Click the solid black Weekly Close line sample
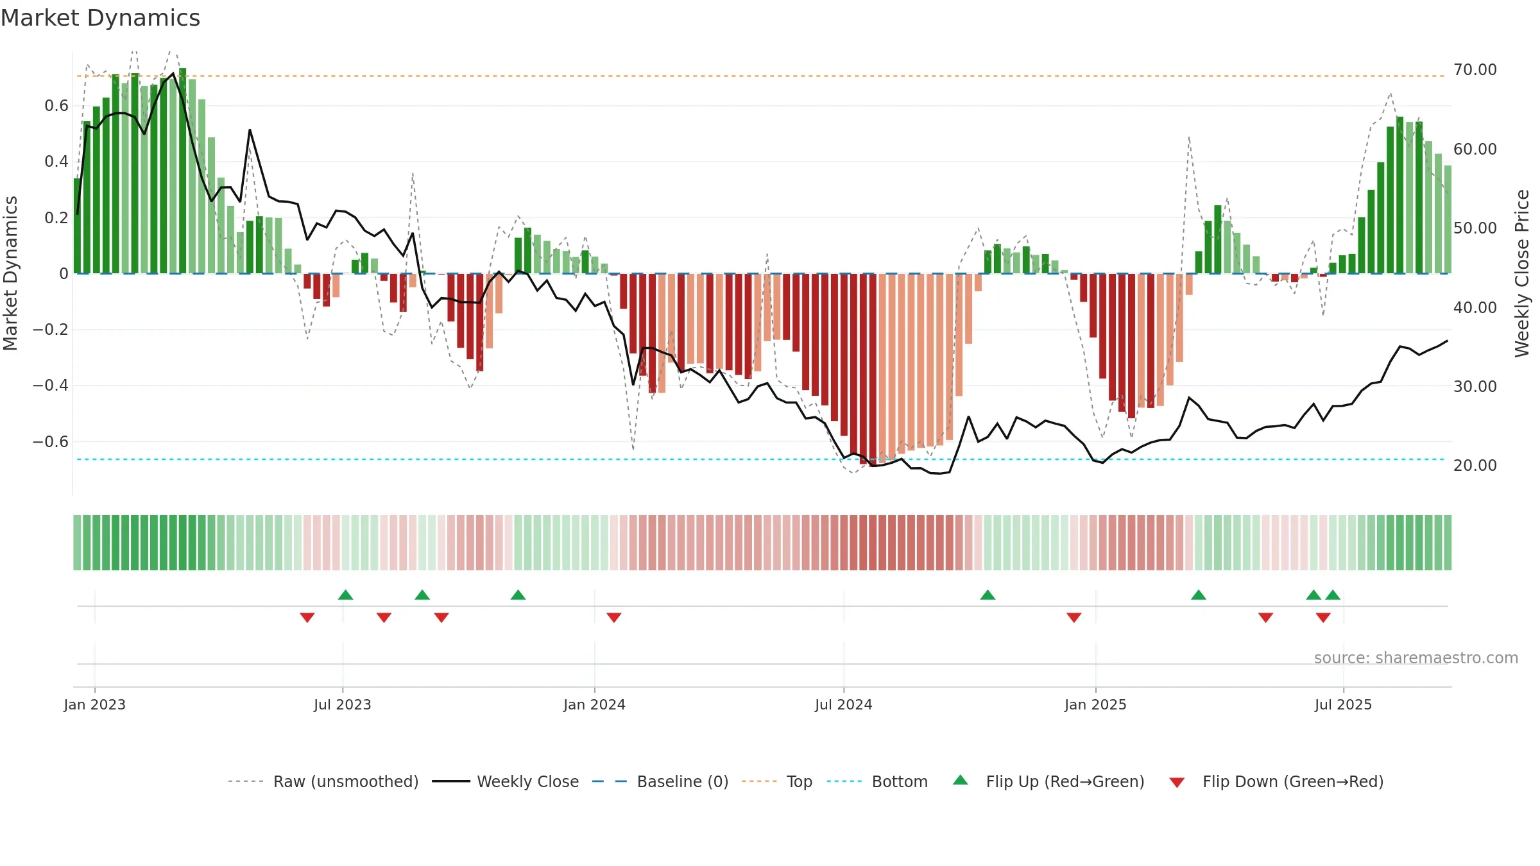The width and height of the screenshot is (1540, 866). (451, 781)
